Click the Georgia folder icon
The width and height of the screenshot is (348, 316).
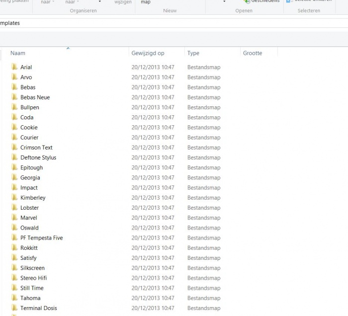pyautogui.click(x=14, y=177)
